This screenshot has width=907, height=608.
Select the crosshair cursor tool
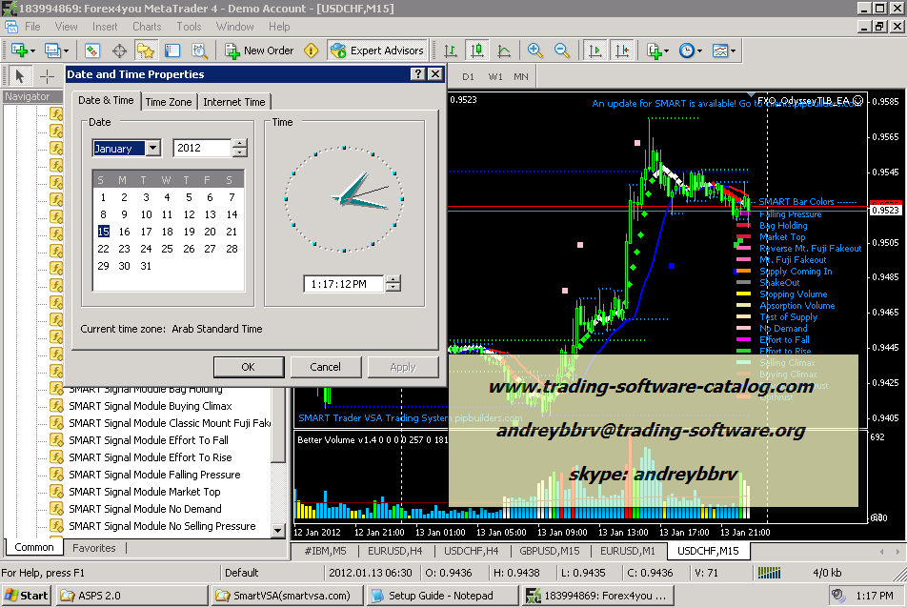coord(46,76)
